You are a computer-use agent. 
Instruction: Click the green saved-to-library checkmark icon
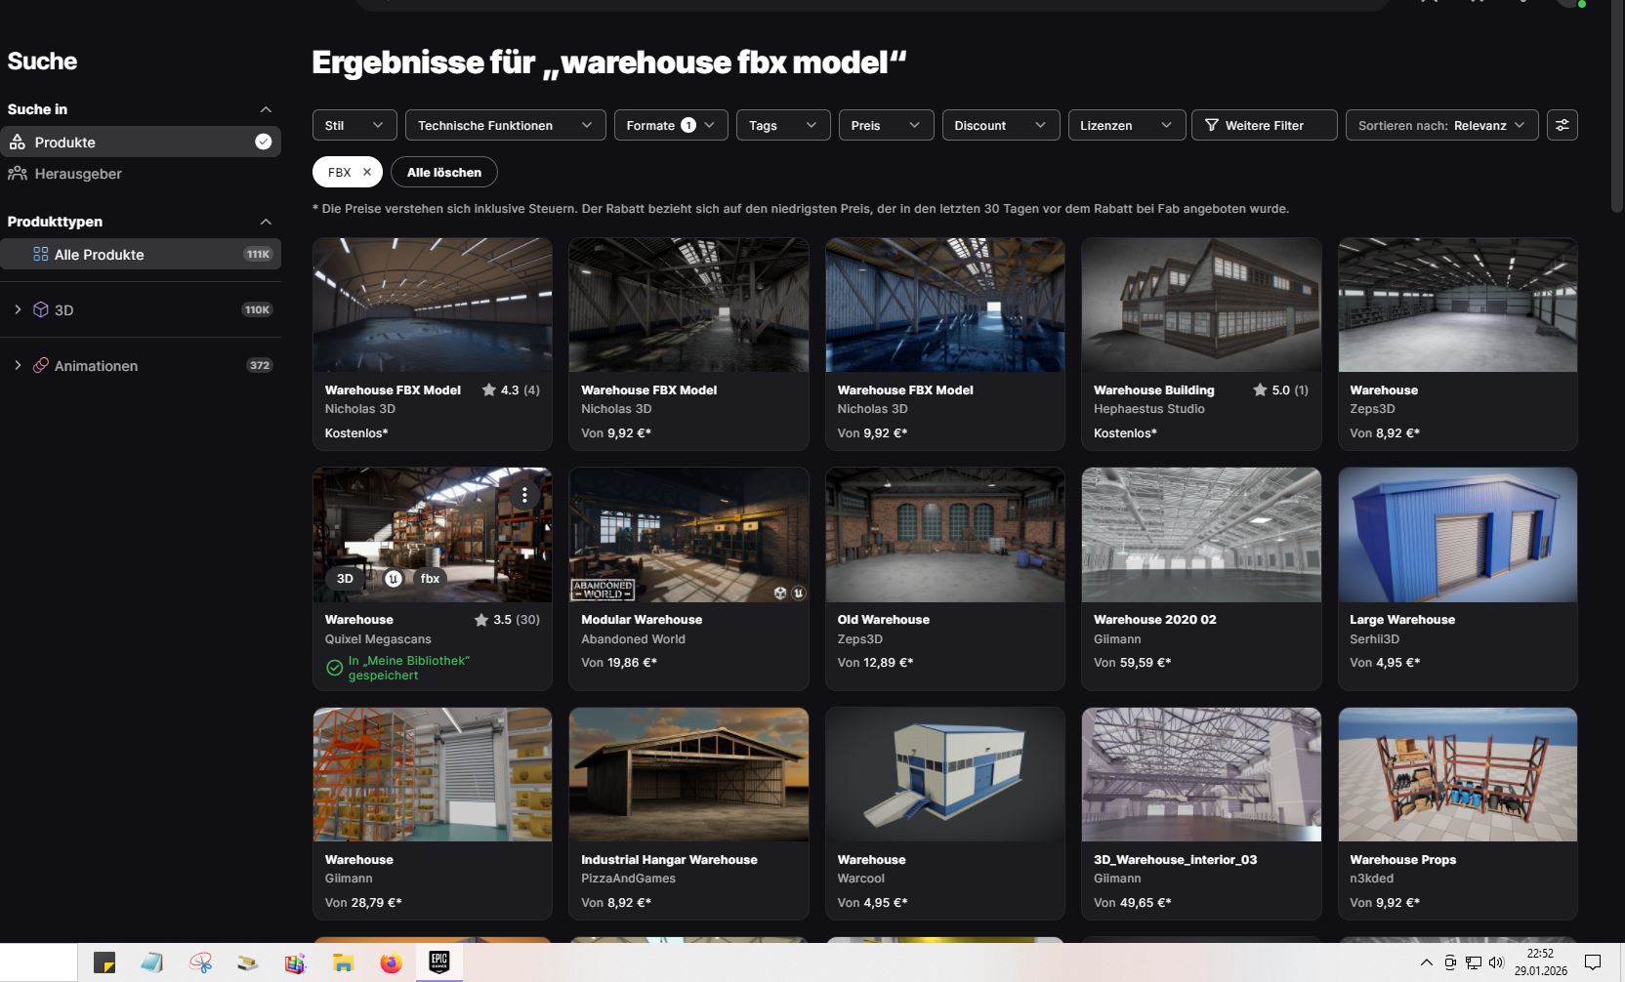coord(334,669)
